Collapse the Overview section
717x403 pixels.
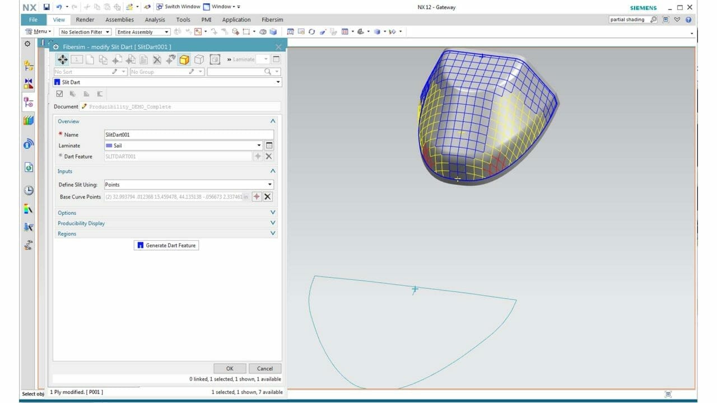[273, 121]
